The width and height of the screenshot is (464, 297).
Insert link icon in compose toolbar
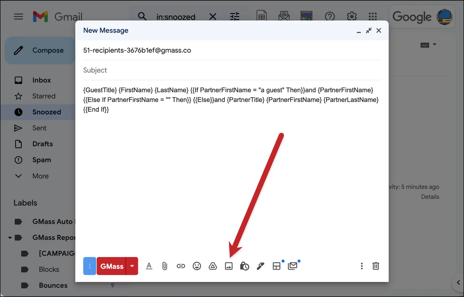click(181, 266)
